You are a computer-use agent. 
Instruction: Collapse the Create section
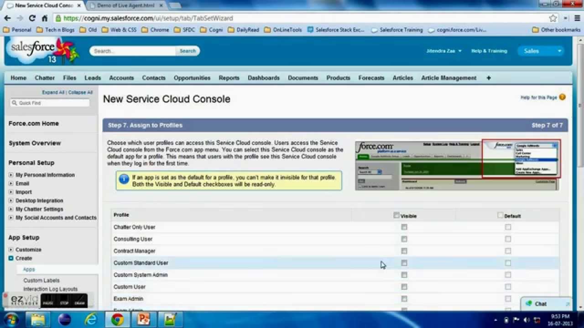pyautogui.click(x=11, y=258)
